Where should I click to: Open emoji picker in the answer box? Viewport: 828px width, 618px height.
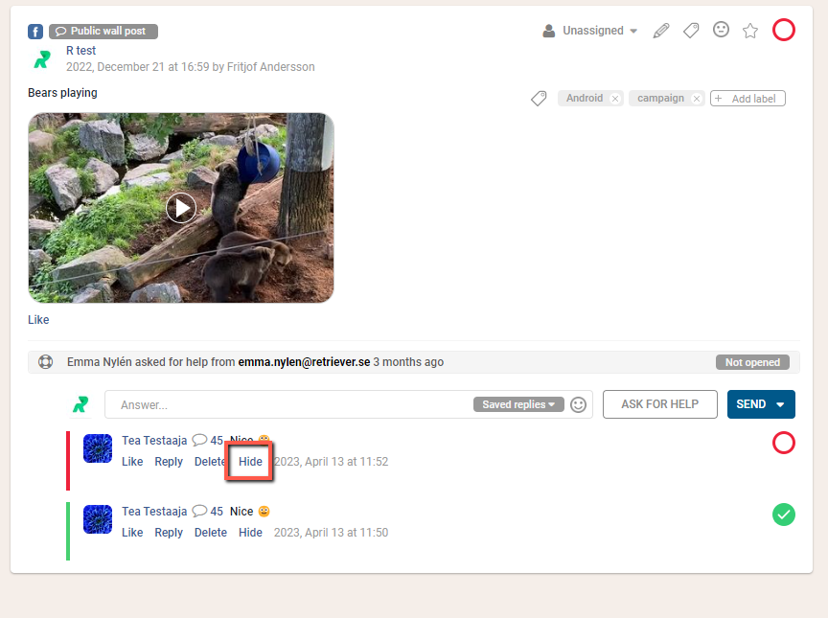click(578, 404)
